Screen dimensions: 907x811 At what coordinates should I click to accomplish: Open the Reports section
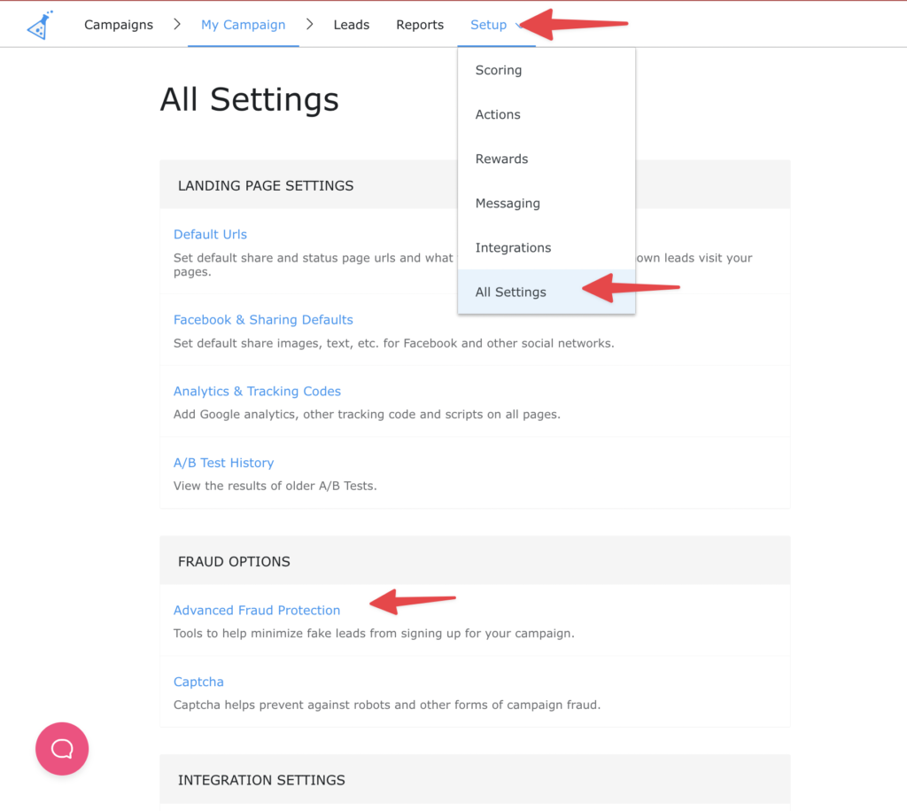420,25
